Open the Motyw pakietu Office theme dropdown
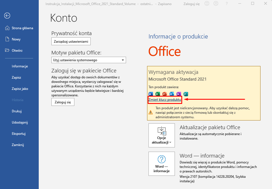This screenshot has width=272, height=189. tap(89, 60)
